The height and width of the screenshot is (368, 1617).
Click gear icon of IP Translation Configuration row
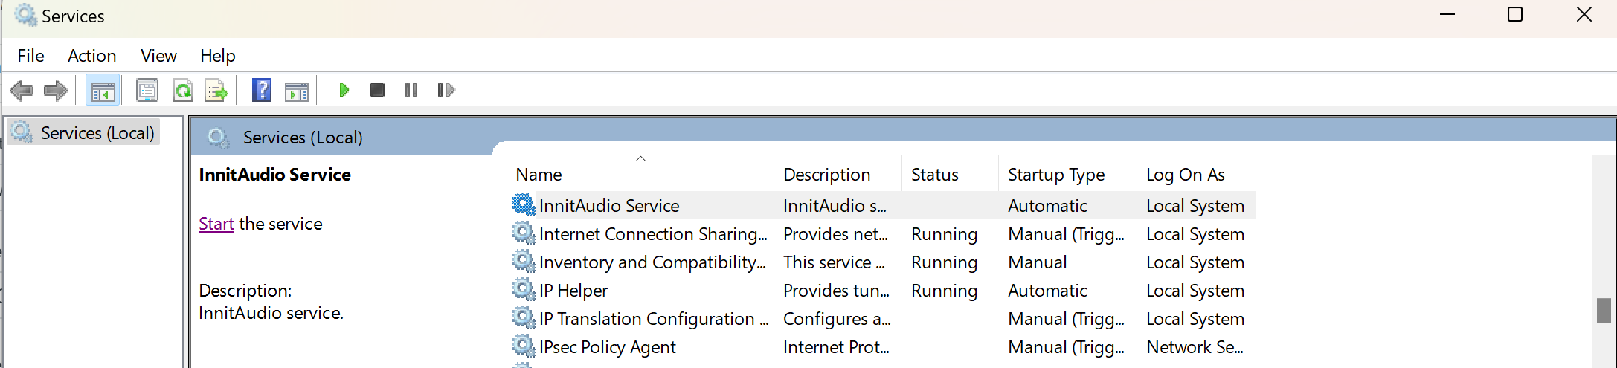[x=524, y=317]
